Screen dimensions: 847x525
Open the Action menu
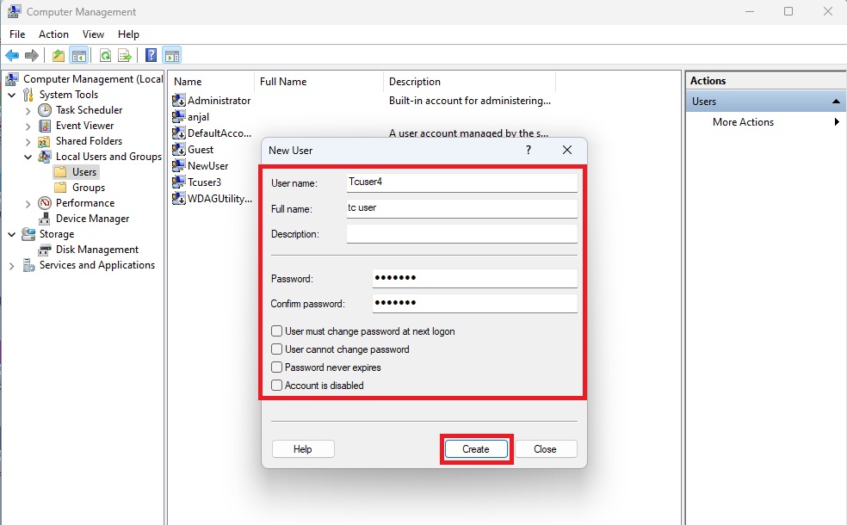[x=53, y=34]
